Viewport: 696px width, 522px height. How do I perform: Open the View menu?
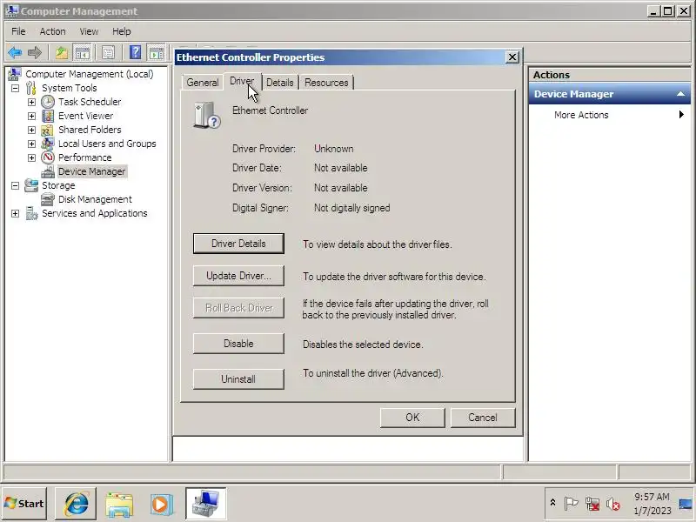point(89,31)
